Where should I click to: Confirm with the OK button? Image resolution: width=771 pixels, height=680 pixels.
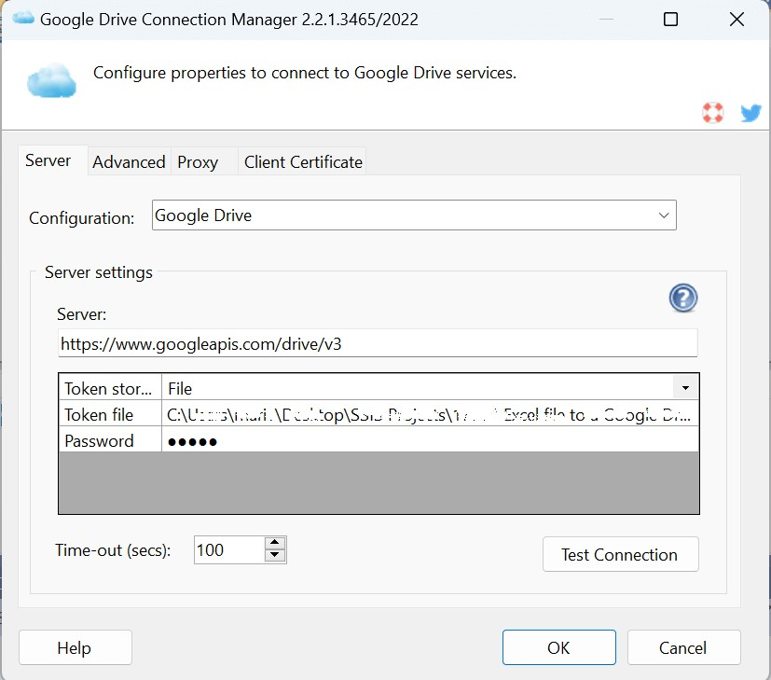559,647
